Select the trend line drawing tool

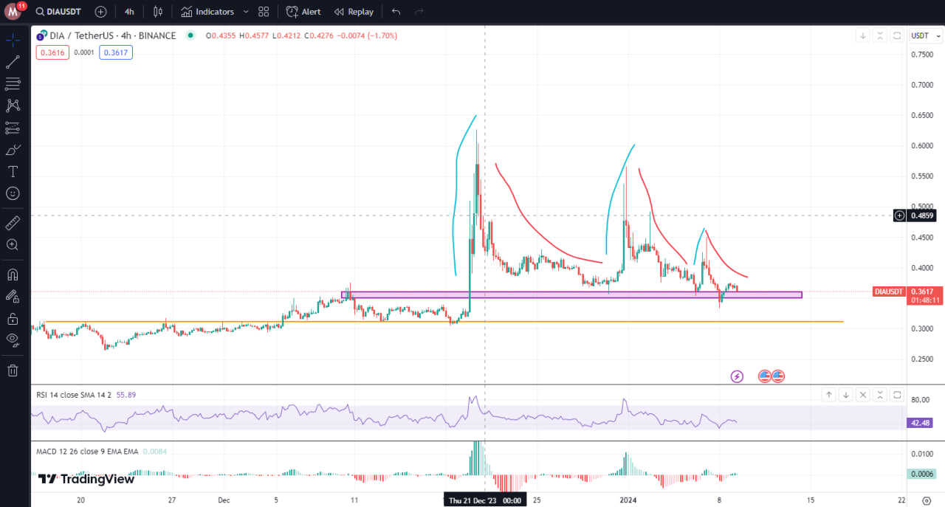(13, 62)
